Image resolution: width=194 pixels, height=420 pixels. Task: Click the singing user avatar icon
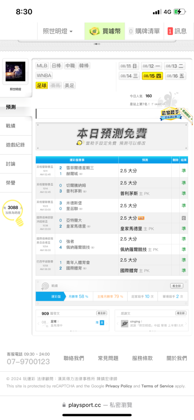(124, 323)
